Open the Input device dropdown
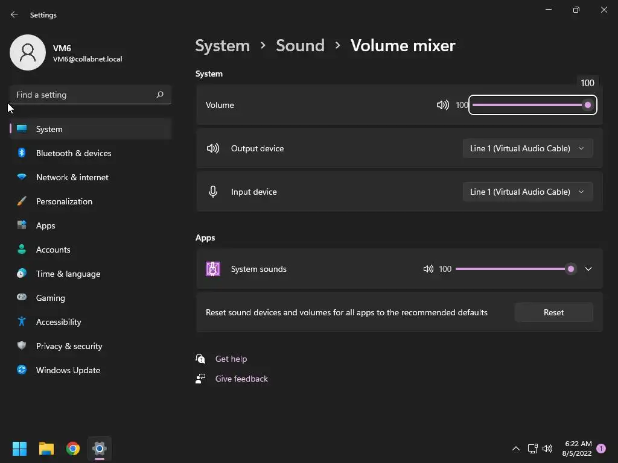The image size is (618, 463). click(x=527, y=192)
